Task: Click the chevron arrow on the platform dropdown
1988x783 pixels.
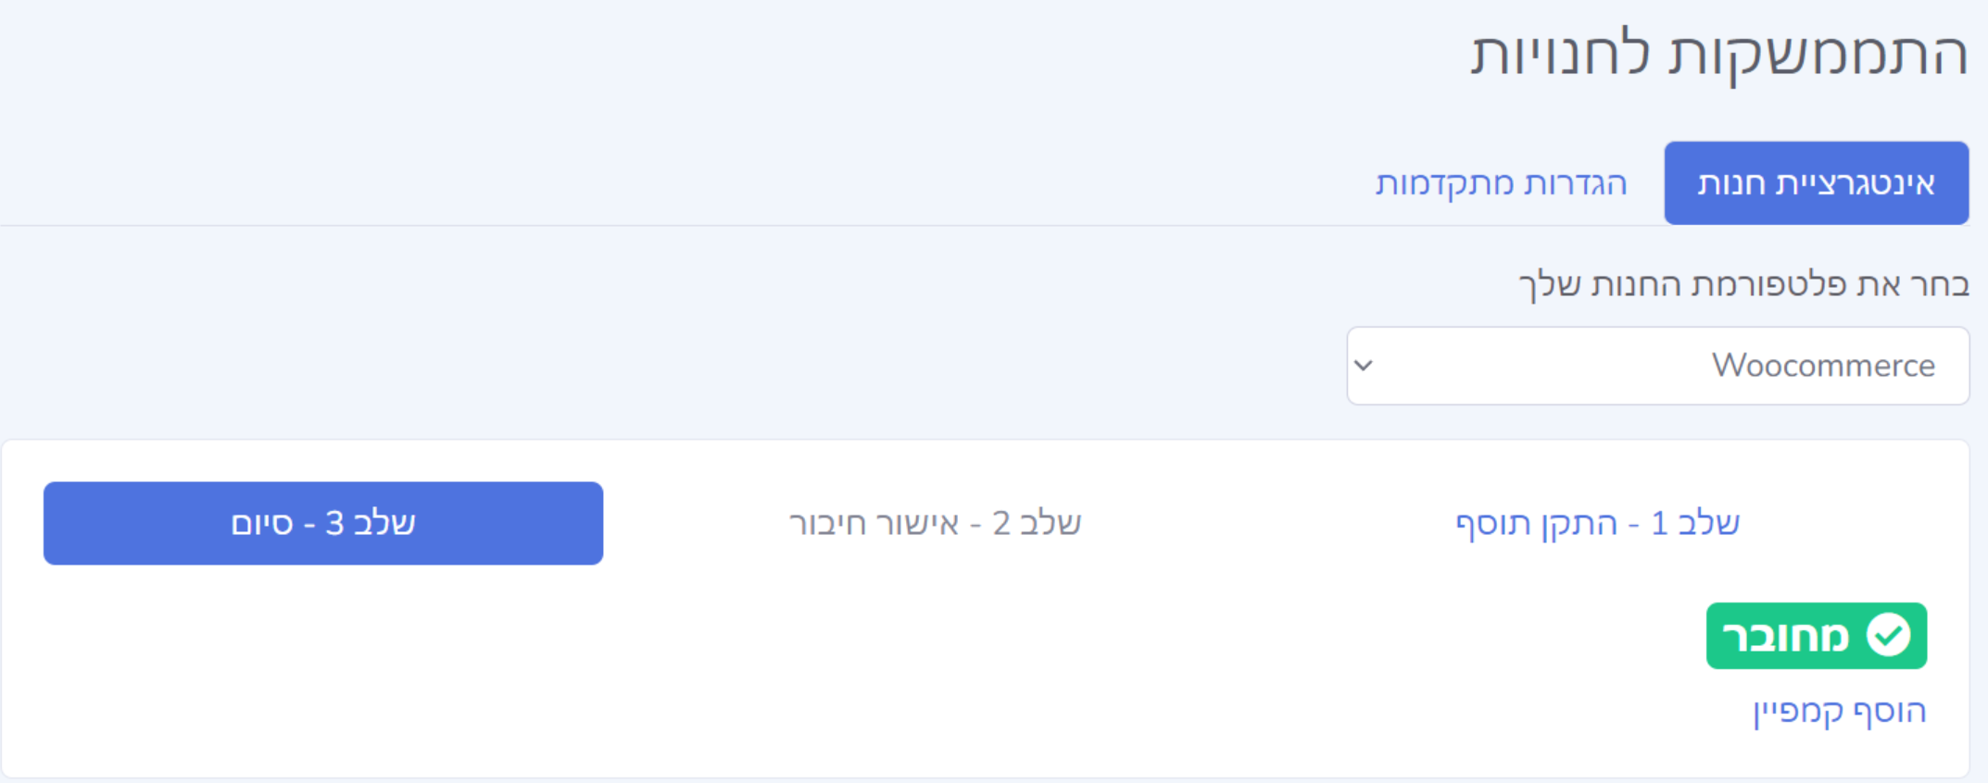Action: click(1364, 366)
